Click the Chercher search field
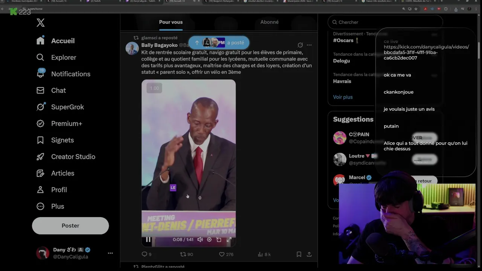482x271 pixels. click(385, 22)
